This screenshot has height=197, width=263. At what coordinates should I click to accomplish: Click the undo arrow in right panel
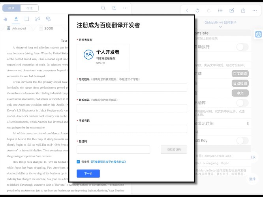(x=197, y=11)
